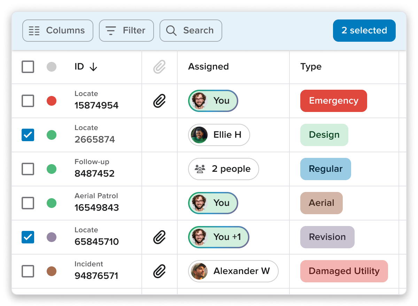The height and width of the screenshot is (306, 418).
Task: Open the Filter options
Action: [x=126, y=31]
